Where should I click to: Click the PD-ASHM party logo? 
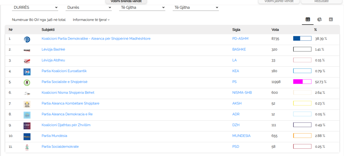(27, 39)
